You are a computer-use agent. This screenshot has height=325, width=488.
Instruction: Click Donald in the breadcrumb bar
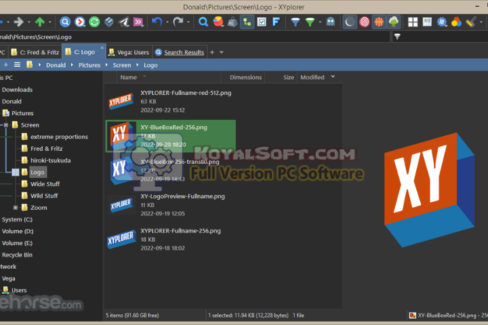coord(56,65)
